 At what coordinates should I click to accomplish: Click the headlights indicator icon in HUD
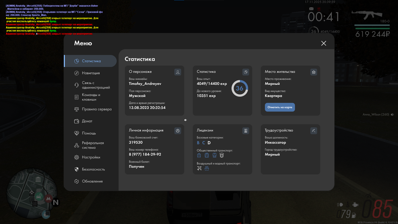[x=340, y=205]
